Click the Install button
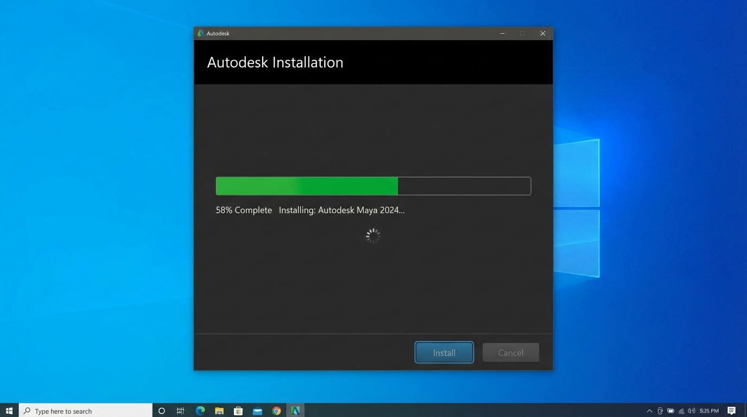Viewport: 747px width, 417px height. pyautogui.click(x=444, y=352)
